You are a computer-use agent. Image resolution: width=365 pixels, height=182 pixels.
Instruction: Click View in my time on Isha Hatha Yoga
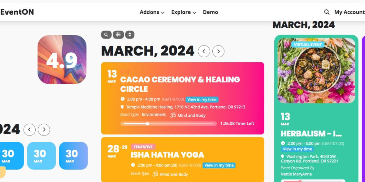[x=219, y=165]
